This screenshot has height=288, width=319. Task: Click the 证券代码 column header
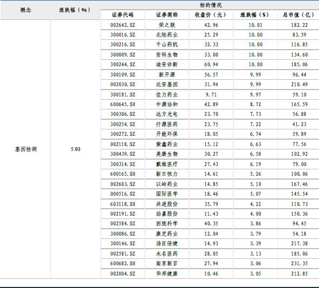pyautogui.click(x=123, y=15)
